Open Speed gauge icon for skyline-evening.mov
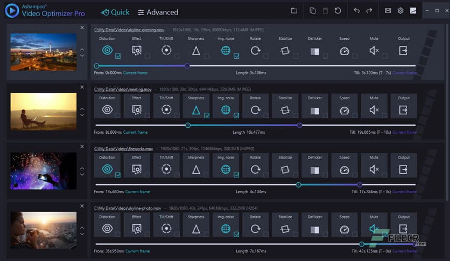Screen dimensions: 450x261 click(344, 51)
